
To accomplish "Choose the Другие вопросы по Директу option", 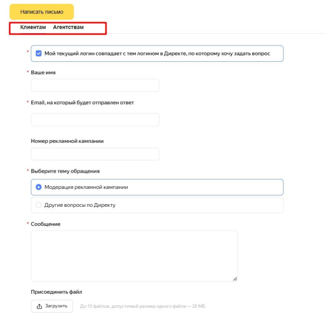I will pyautogui.click(x=38, y=205).
